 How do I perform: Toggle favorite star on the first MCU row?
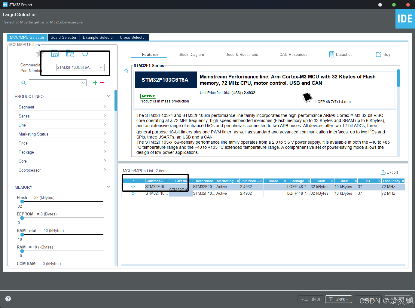[x=133, y=187]
